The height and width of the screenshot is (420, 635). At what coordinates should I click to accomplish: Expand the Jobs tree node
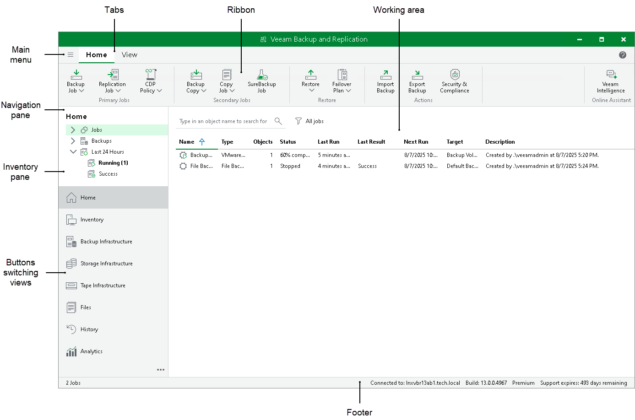pyautogui.click(x=73, y=130)
